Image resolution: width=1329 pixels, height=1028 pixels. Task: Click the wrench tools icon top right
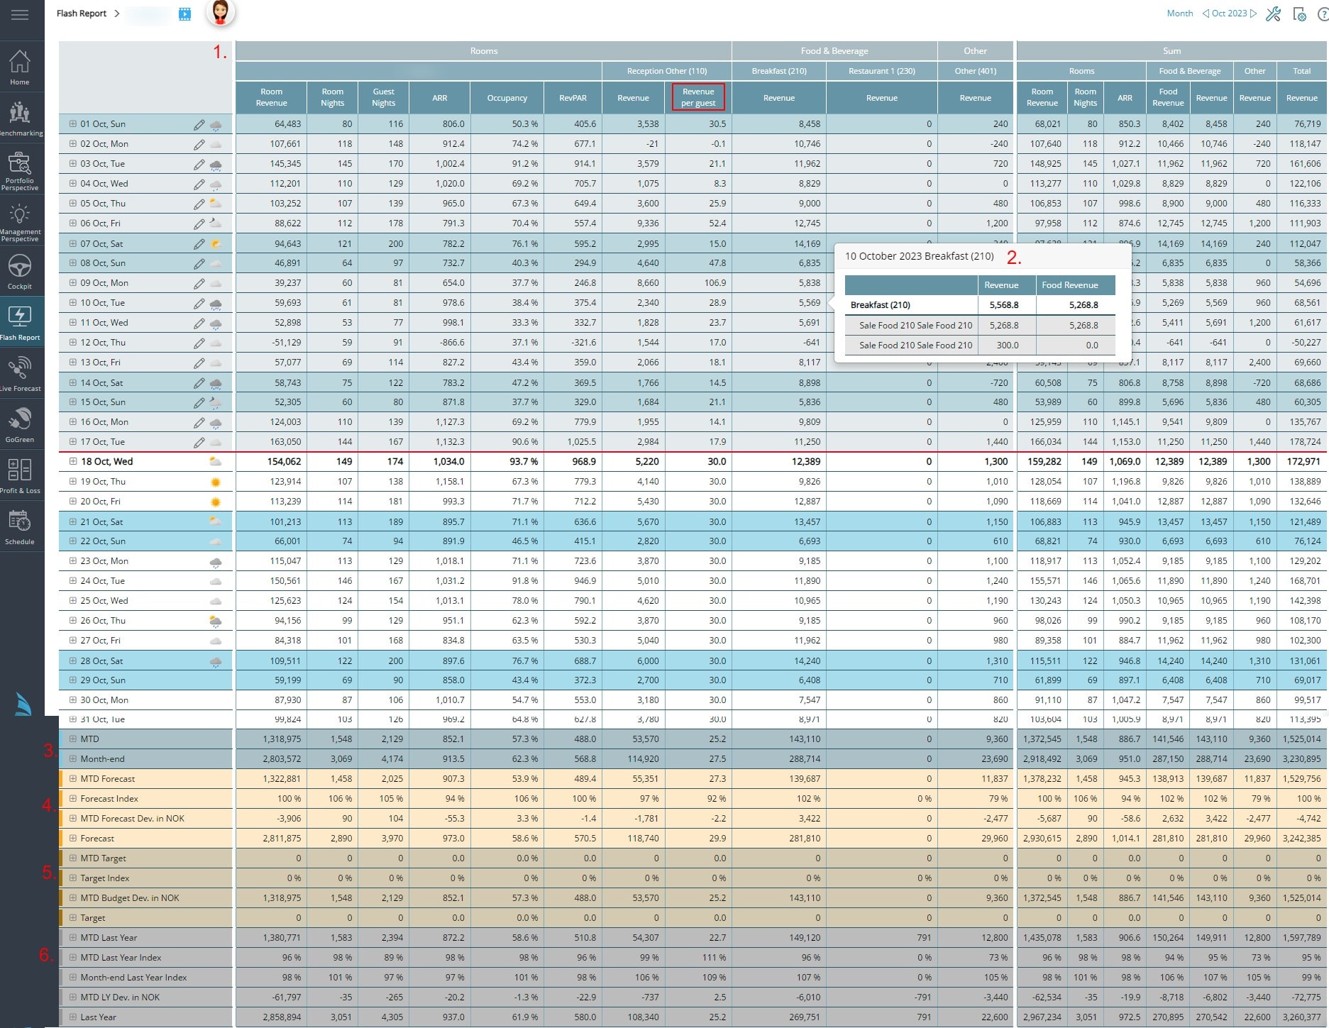1274,13
